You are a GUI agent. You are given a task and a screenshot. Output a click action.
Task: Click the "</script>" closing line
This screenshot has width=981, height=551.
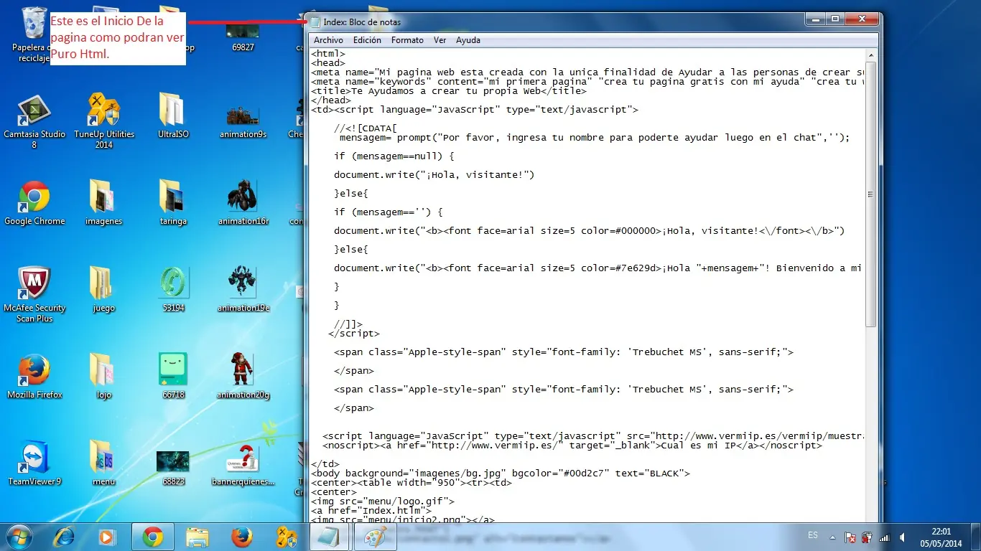[x=354, y=334]
